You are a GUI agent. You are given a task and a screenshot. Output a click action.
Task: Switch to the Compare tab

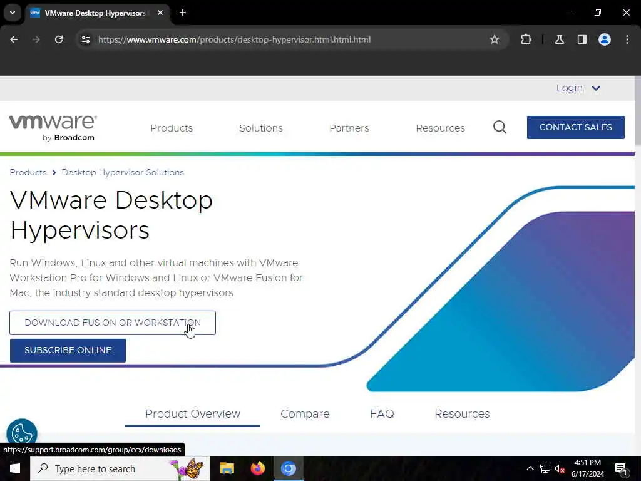click(x=305, y=414)
